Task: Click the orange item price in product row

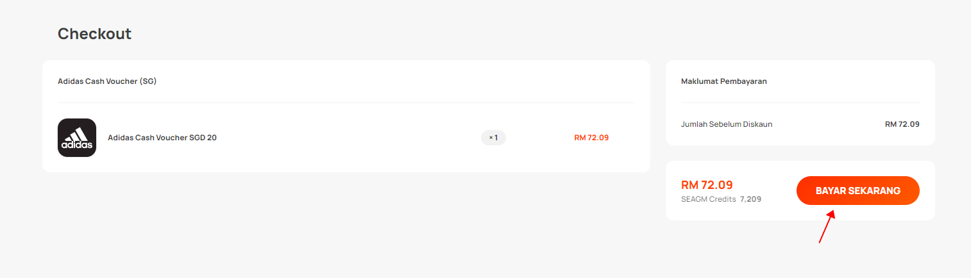Action: [591, 138]
